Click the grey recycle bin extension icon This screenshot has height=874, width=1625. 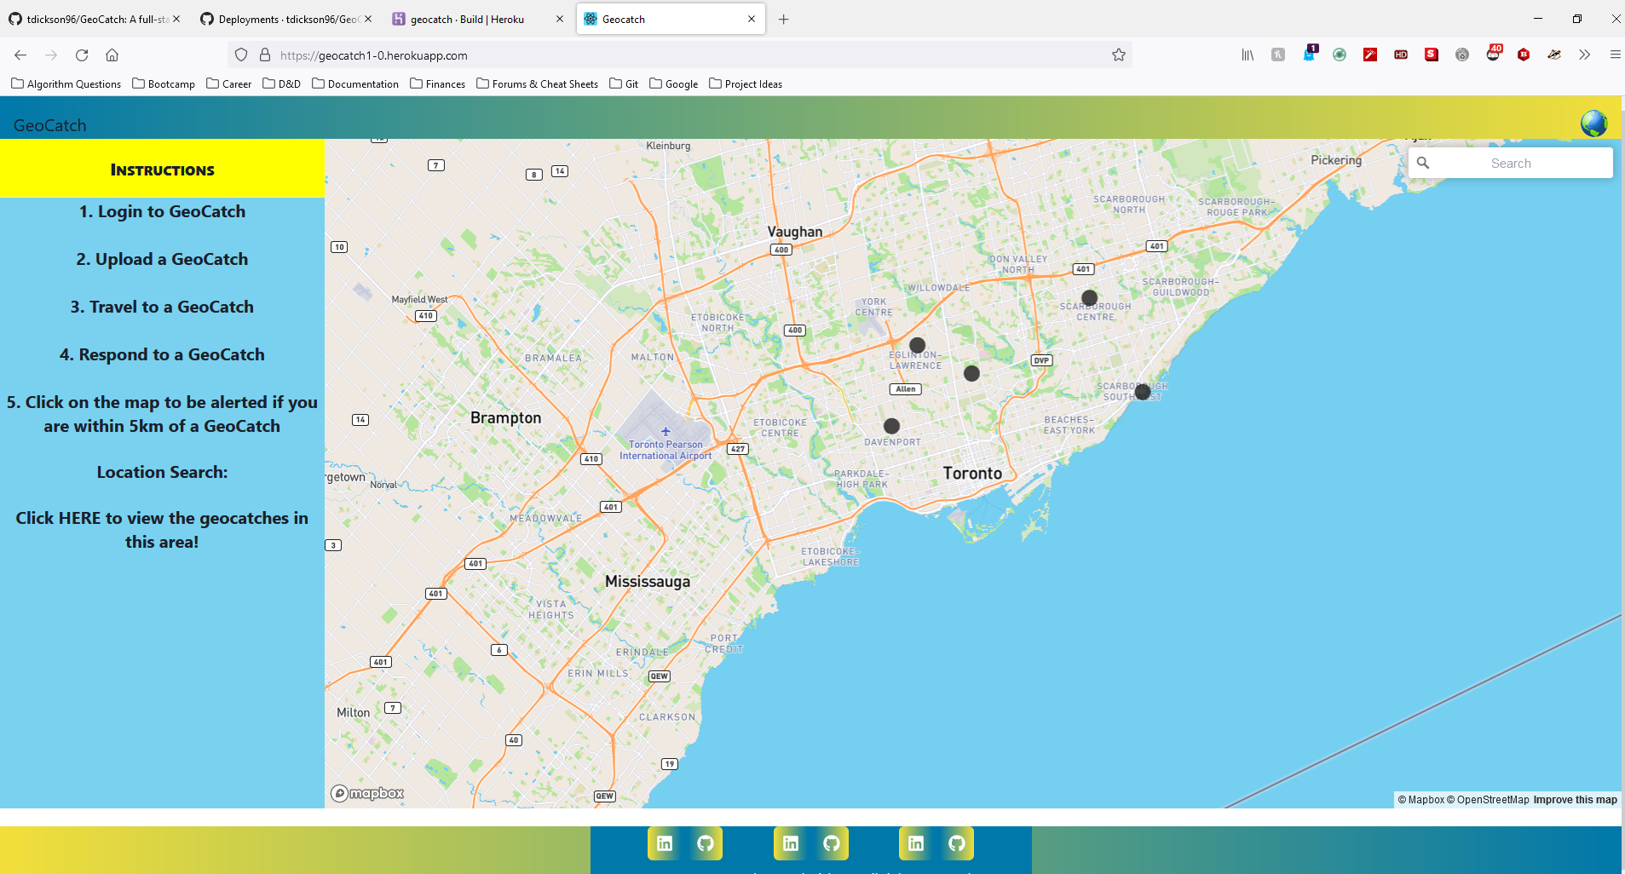tap(1462, 55)
